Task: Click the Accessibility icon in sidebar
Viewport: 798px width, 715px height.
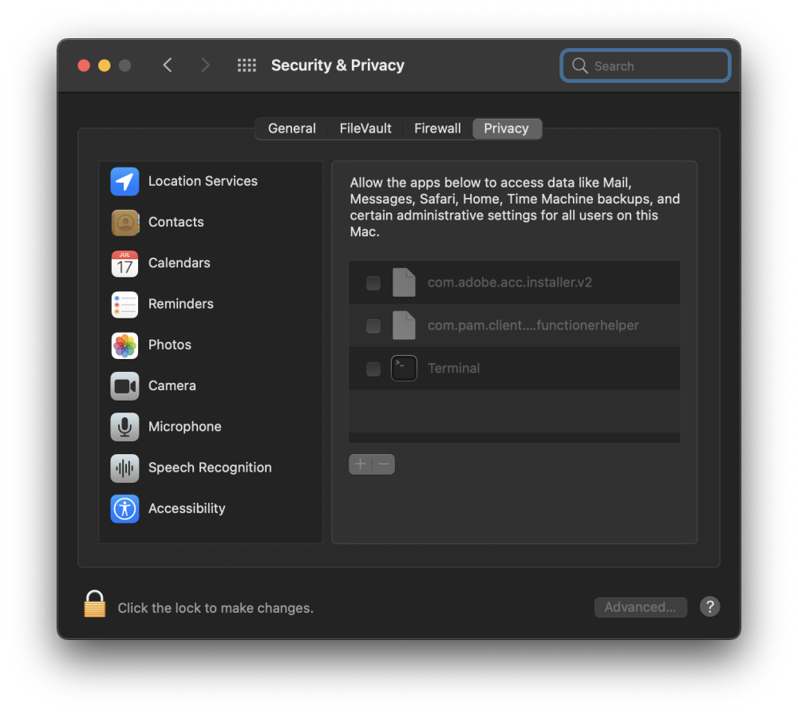Action: (124, 509)
